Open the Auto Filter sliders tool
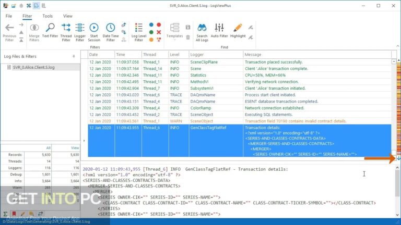401x225 pixels. pyautogui.click(x=219, y=30)
